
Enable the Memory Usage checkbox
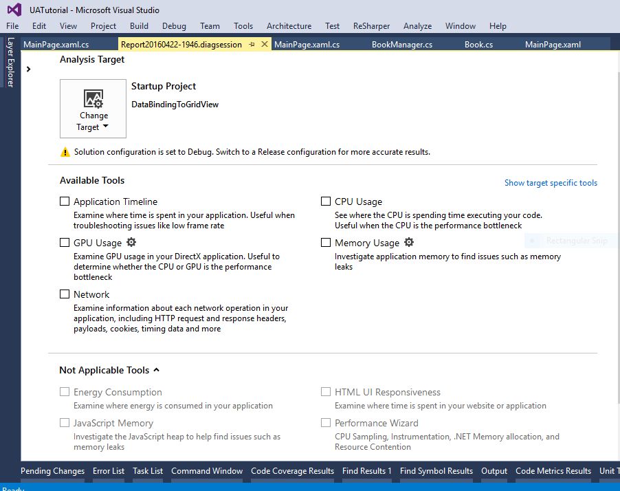(326, 243)
